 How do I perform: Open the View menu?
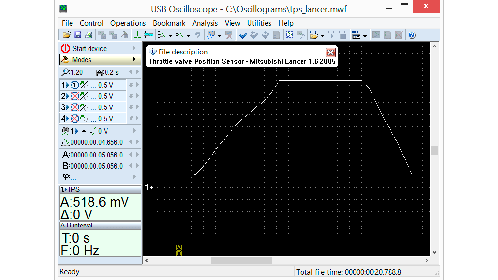click(x=232, y=23)
